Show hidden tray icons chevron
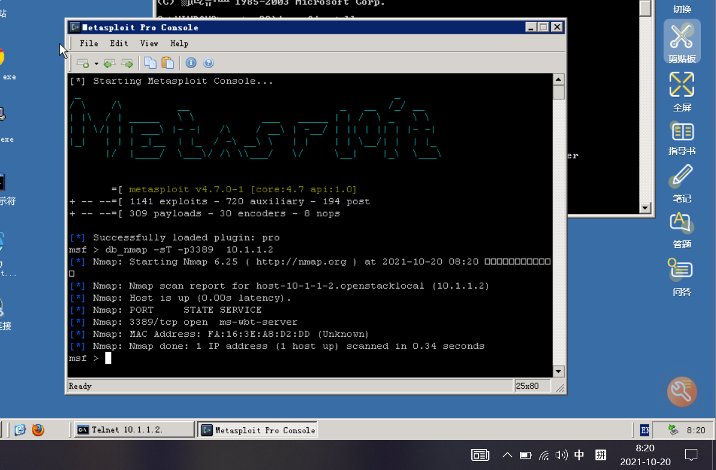 507,455
